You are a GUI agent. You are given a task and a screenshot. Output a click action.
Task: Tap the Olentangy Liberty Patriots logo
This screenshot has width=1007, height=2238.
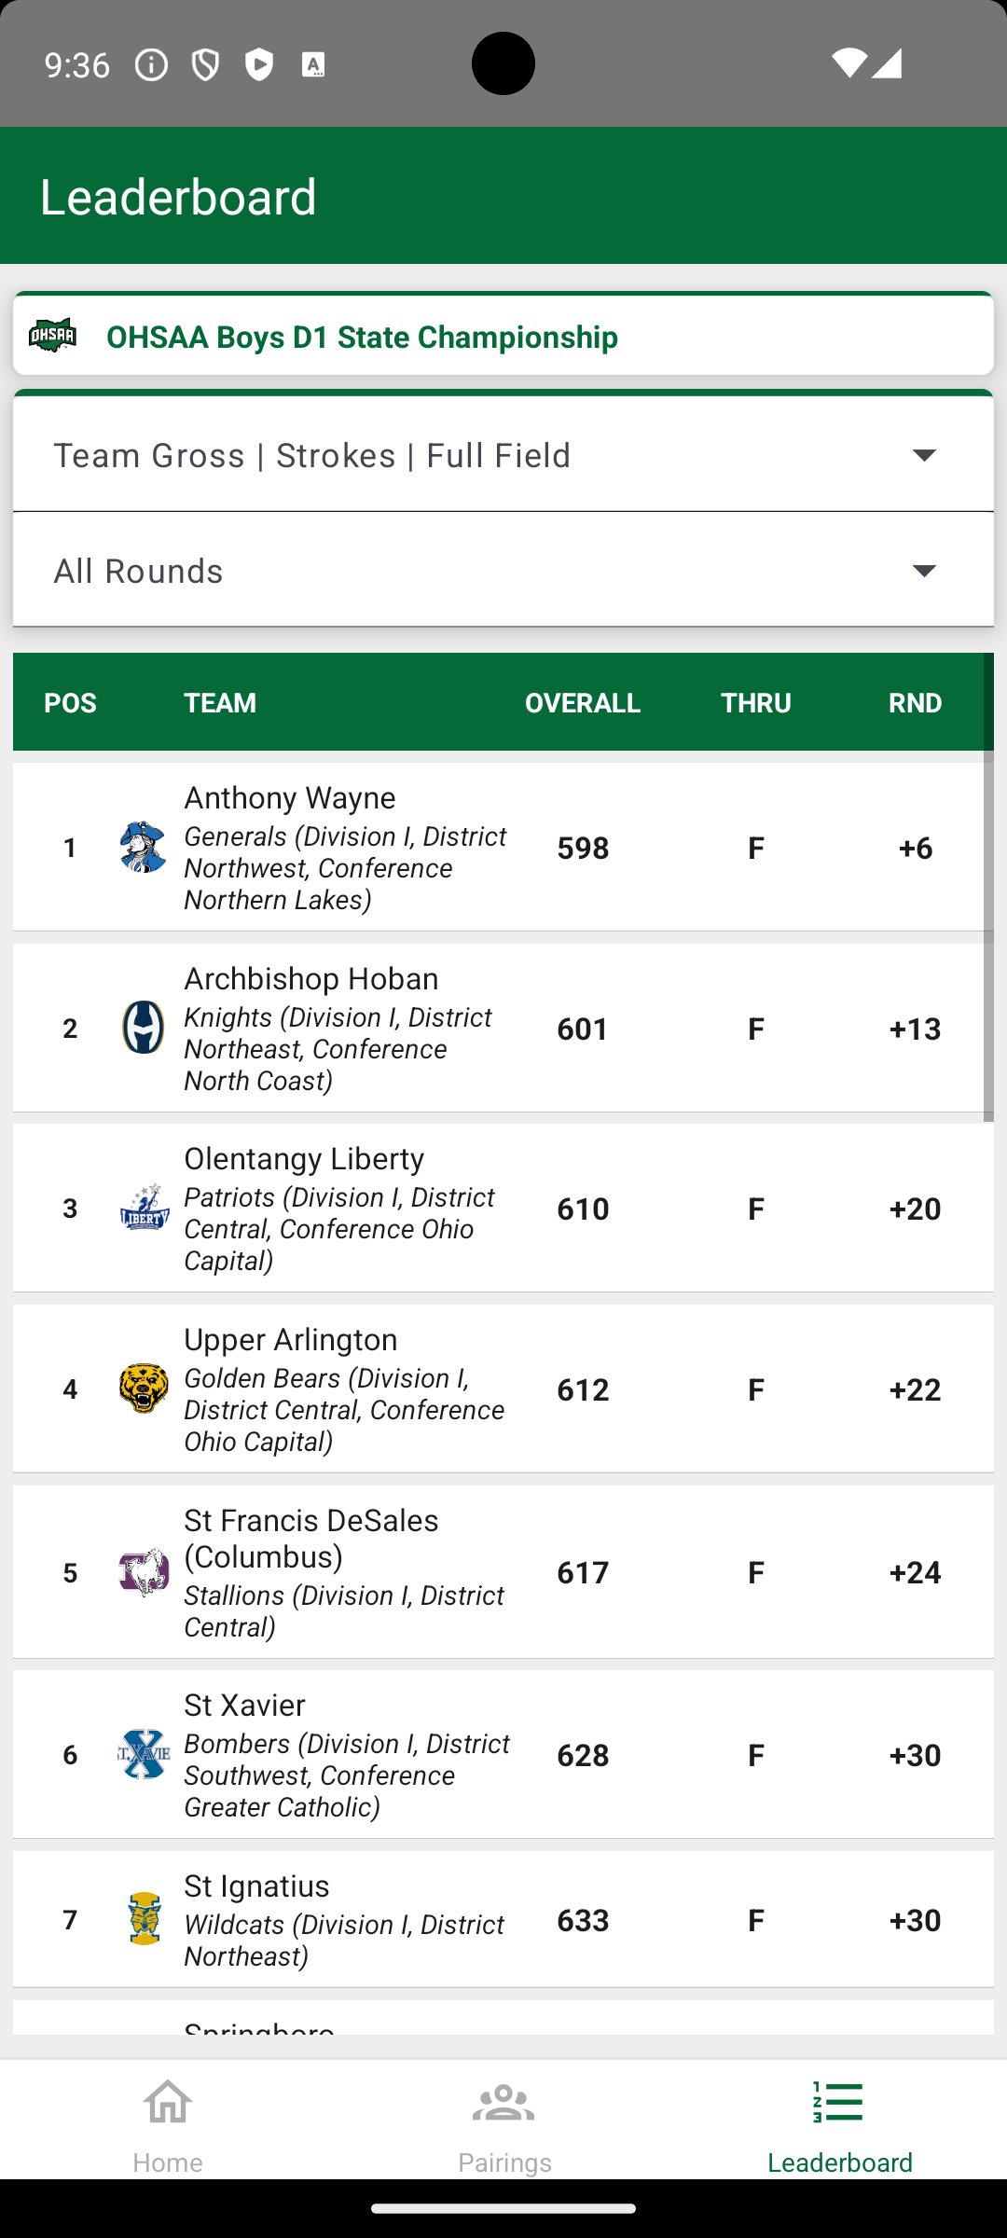145,1208
